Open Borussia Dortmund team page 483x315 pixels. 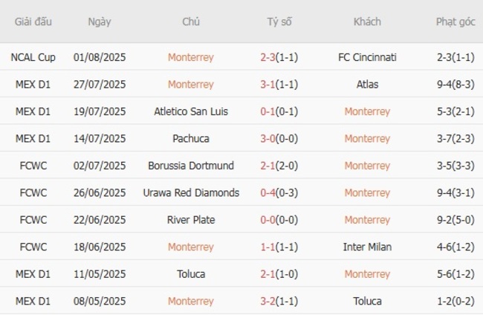[x=191, y=166]
